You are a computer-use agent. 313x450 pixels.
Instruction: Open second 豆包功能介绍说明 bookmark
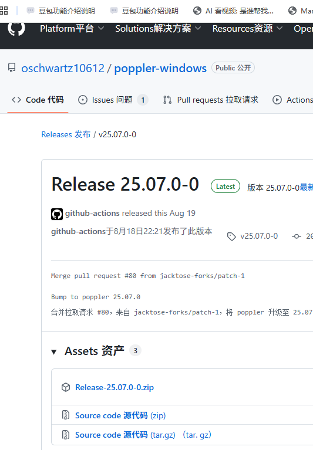point(144,11)
